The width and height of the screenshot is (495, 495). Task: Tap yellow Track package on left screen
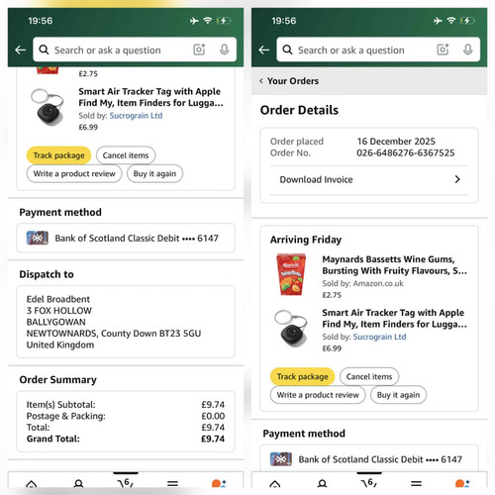(58, 155)
